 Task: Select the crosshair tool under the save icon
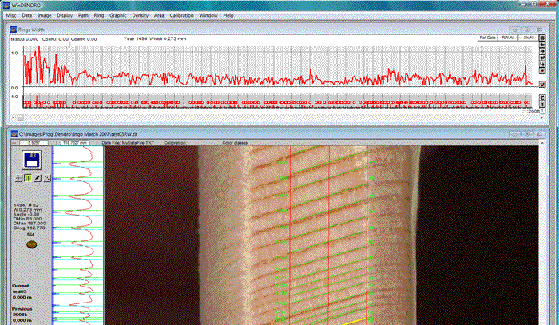click(18, 178)
